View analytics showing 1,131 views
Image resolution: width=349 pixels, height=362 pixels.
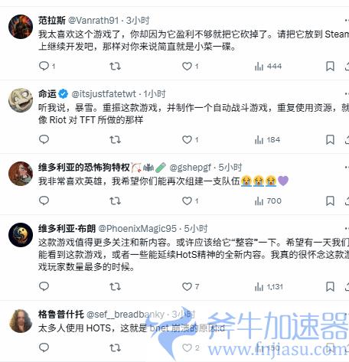tap(269, 287)
